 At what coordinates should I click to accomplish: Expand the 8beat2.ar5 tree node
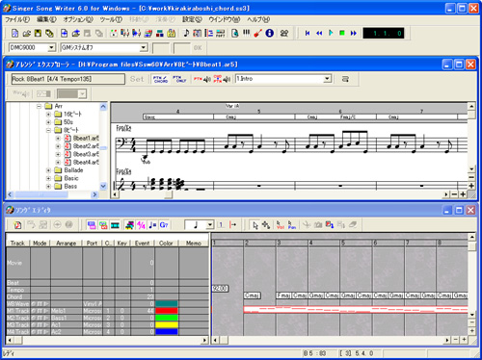[x=58, y=146]
